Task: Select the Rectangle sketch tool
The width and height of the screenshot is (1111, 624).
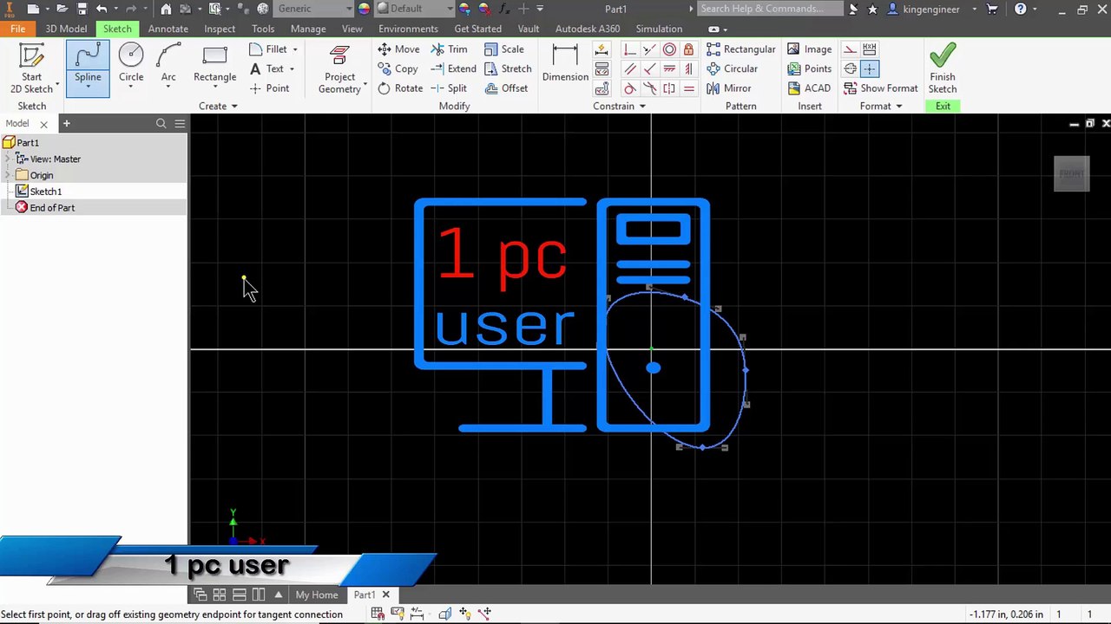Action: pyautogui.click(x=214, y=63)
